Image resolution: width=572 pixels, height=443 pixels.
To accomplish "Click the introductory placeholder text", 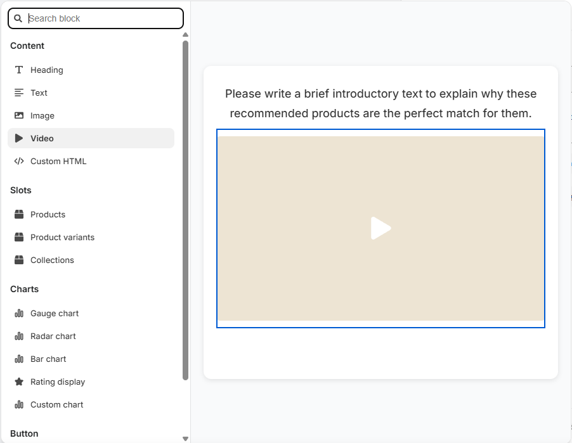I will point(380,103).
